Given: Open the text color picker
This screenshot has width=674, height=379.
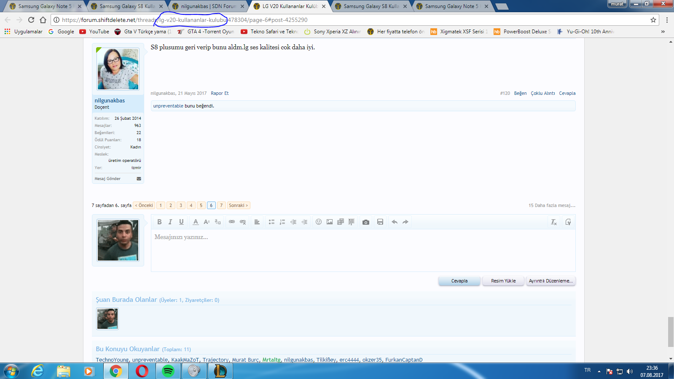Looking at the screenshot, I should (x=196, y=222).
